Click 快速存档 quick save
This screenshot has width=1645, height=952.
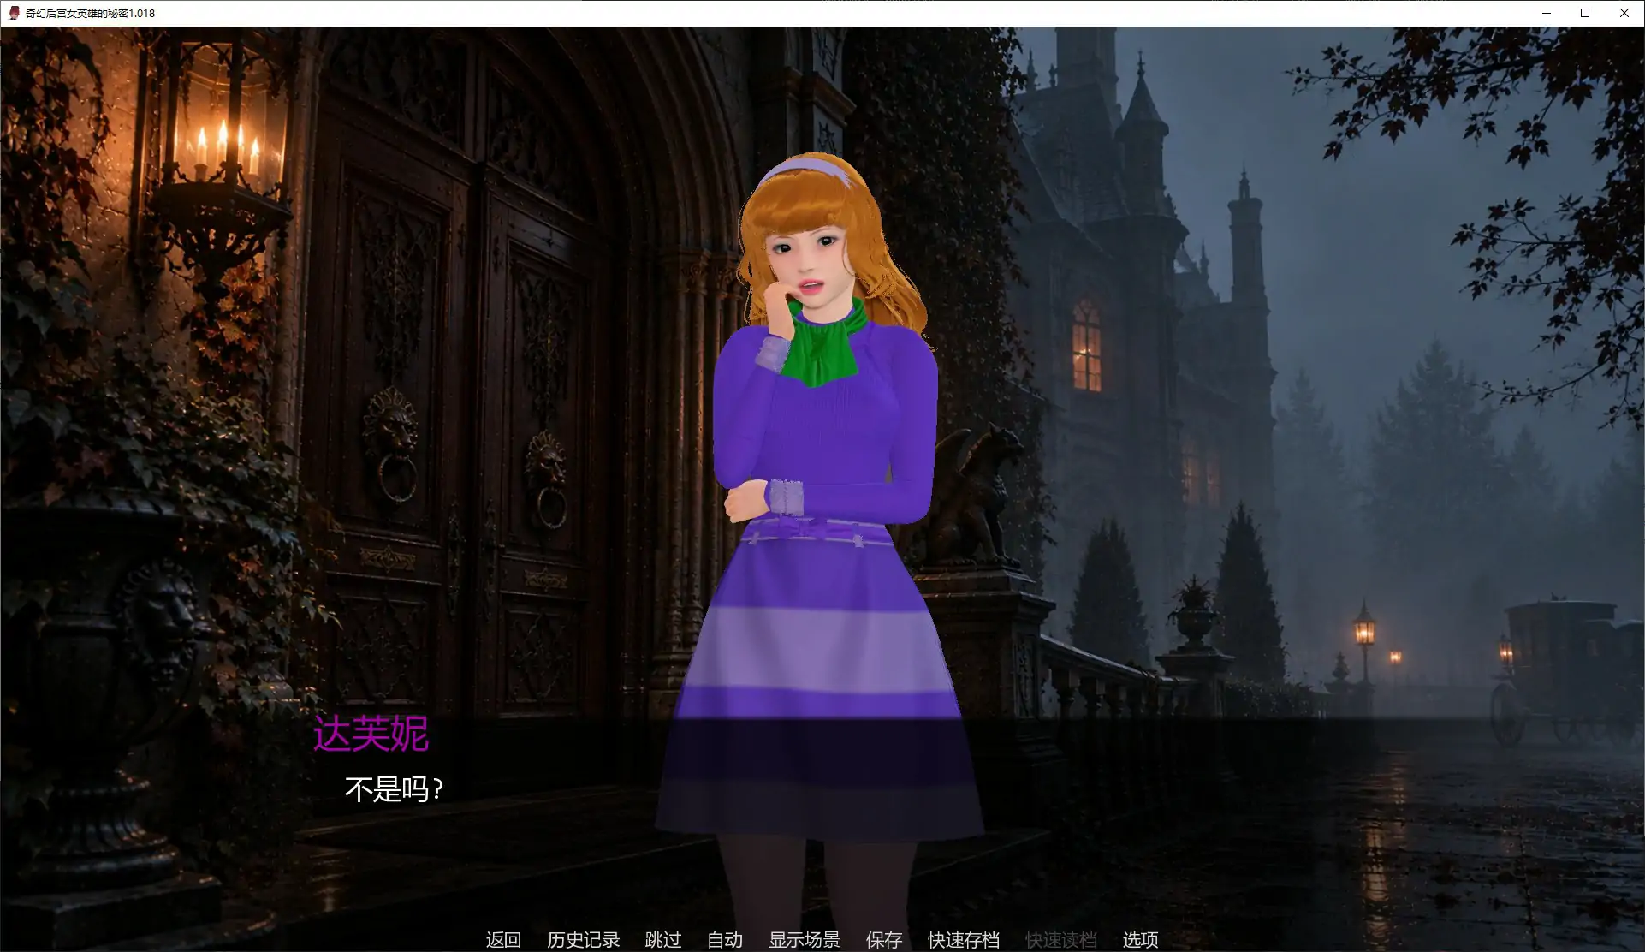[964, 940]
